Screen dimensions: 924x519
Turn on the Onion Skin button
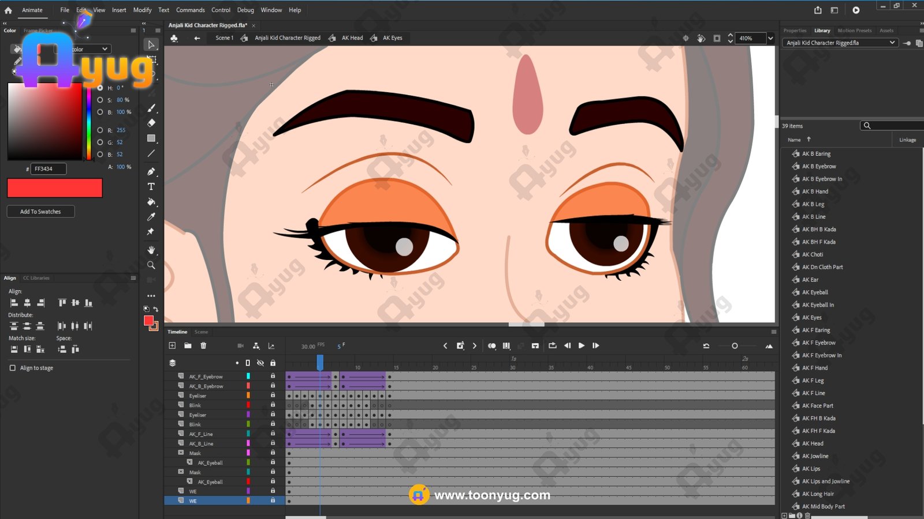click(x=491, y=345)
